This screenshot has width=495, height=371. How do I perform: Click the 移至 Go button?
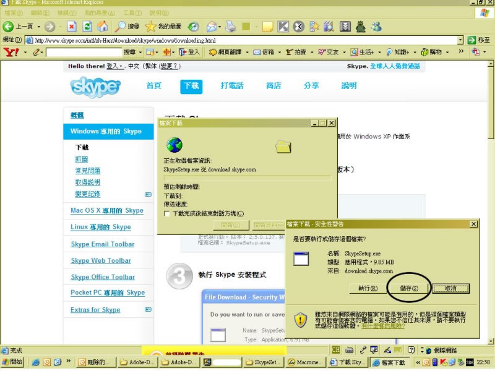[478, 40]
